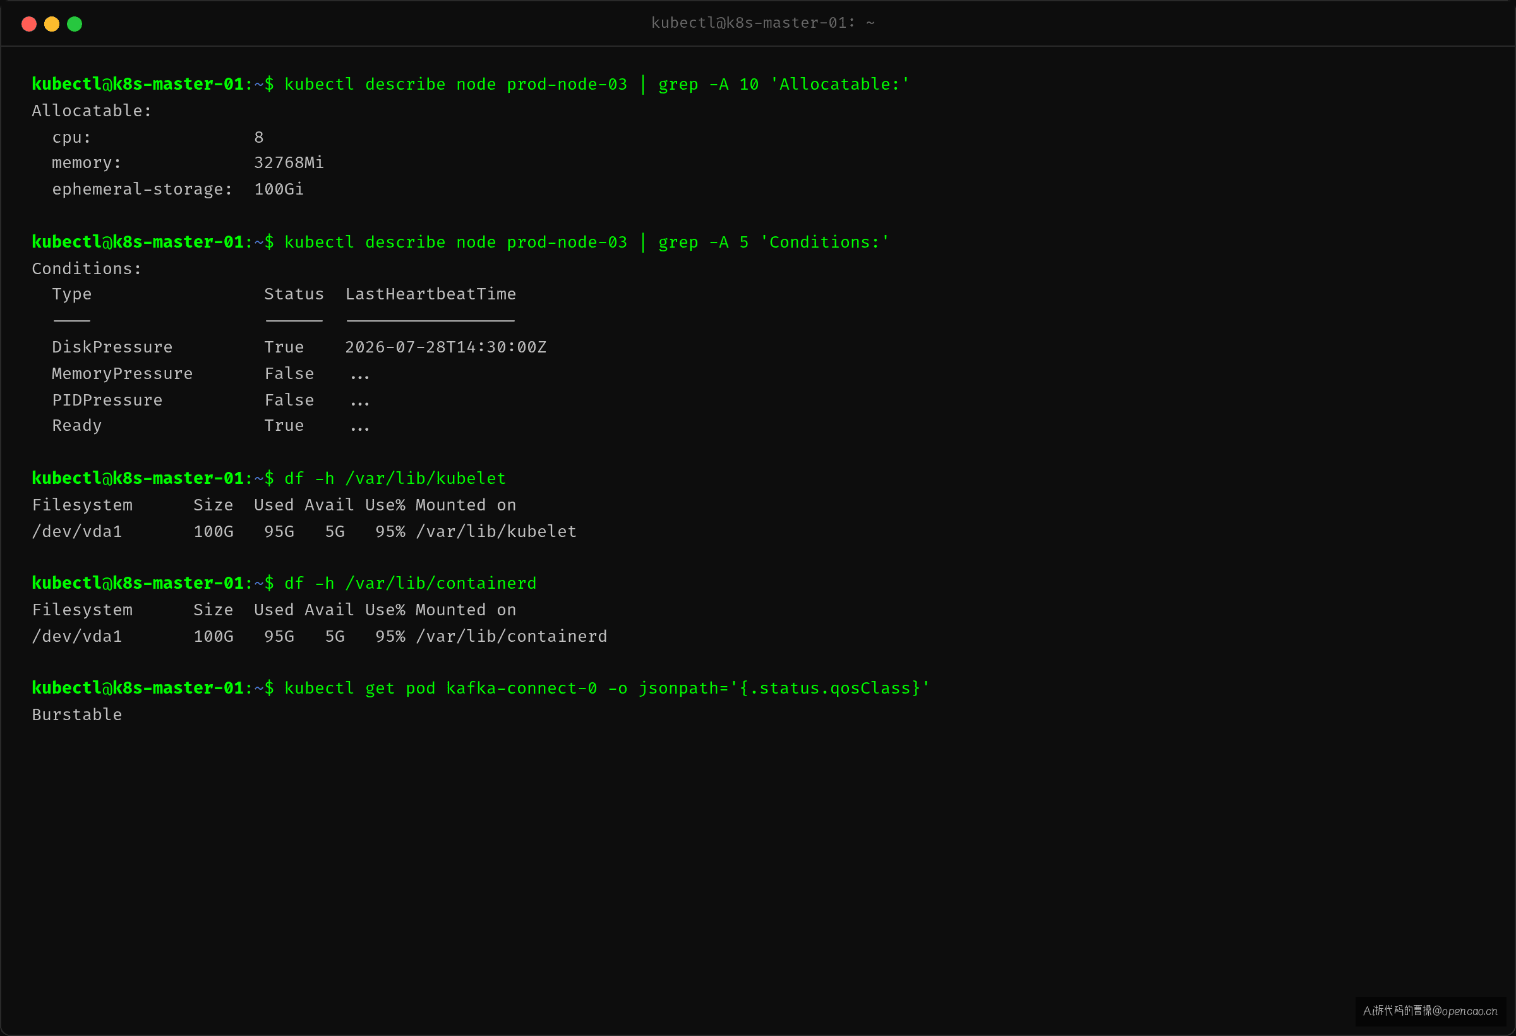Image resolution: width=1516 pixels, height=1036 pixels.
Task: Click the 'Allocatable:' output heading line
Action: pyautogui.click(x=92, y=111)
